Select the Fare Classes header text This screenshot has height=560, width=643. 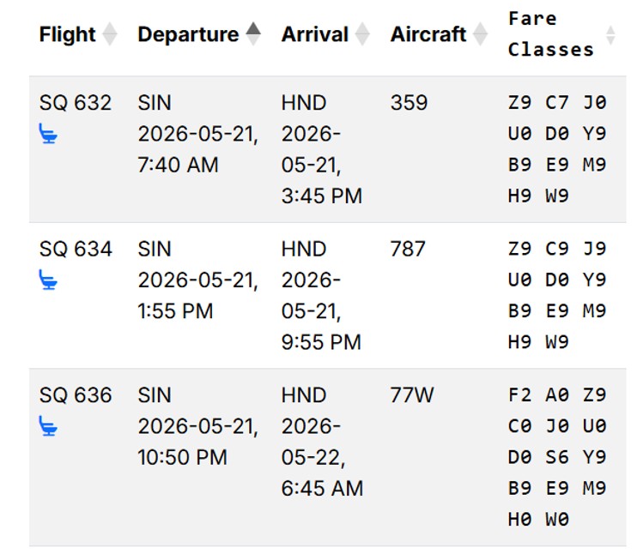(x=550, y=33)
